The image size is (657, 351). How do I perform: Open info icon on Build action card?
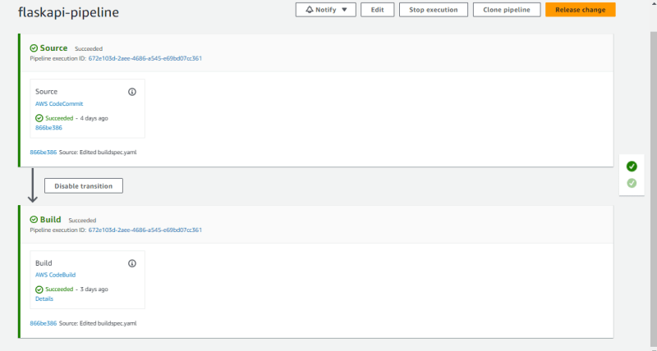(132, 263)
